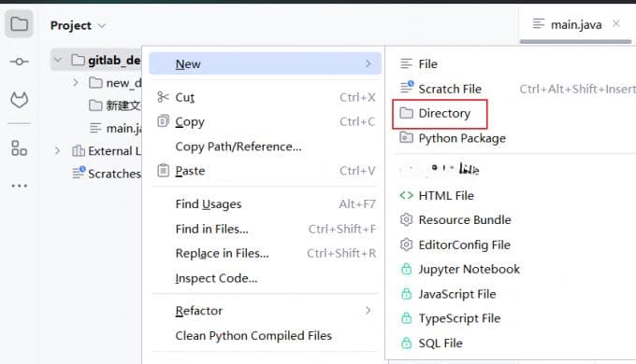Click the Alt+F7 shortcut text
The width and height of the screenshot is (636, 364).
357,204
